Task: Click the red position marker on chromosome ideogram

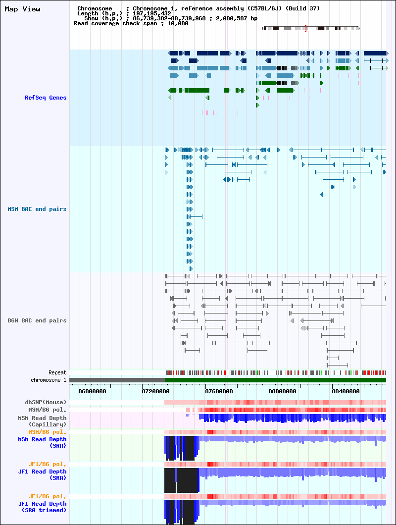Action: coord(305,28)
